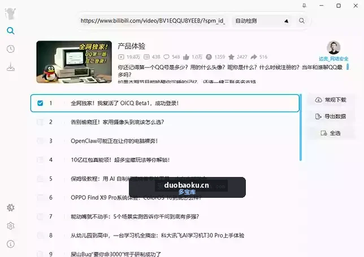Select row 告别偷窥狂！家用摄像头到底该怎么选？
Screen dimensions: 364x257
point(165,122)
